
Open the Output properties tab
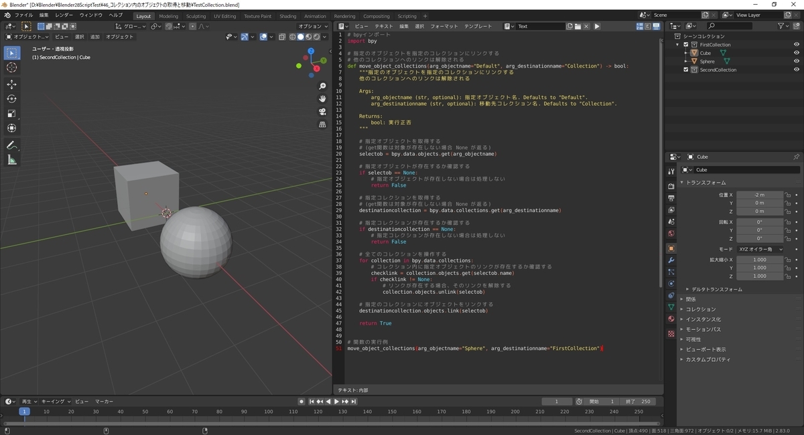671,198
